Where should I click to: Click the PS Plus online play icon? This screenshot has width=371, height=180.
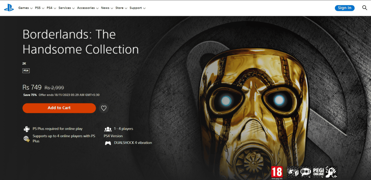[x=26, y=129]
